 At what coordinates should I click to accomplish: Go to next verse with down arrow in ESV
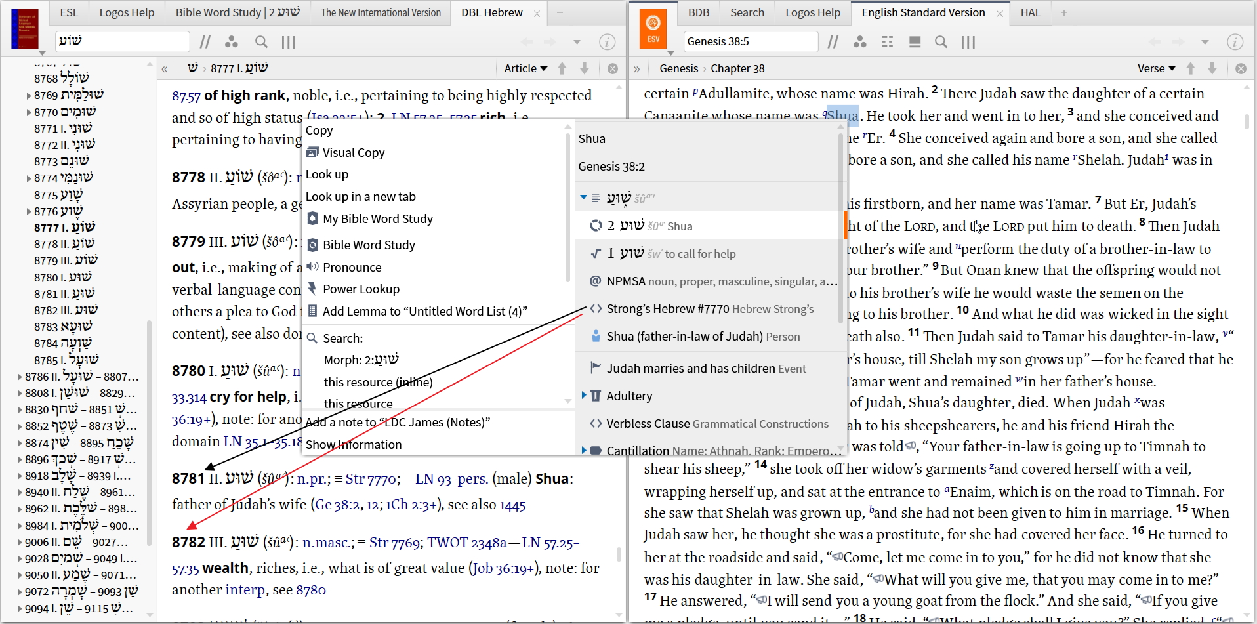1212,68
